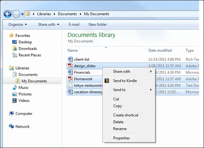The height and width of the screenshot is (148, 204).
Task: Select Computer in navigation pane
Action: [24, 114]
